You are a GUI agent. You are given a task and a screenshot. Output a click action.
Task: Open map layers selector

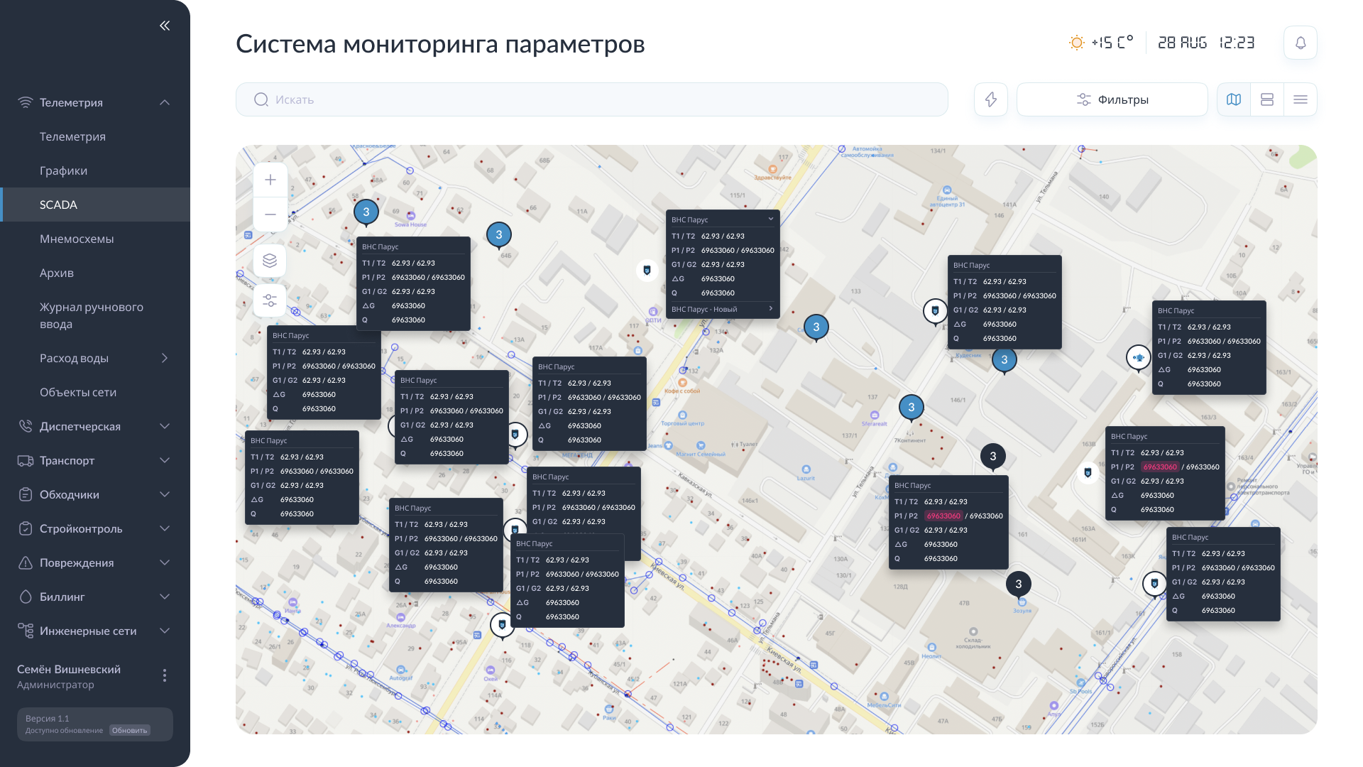click(270, 261)
